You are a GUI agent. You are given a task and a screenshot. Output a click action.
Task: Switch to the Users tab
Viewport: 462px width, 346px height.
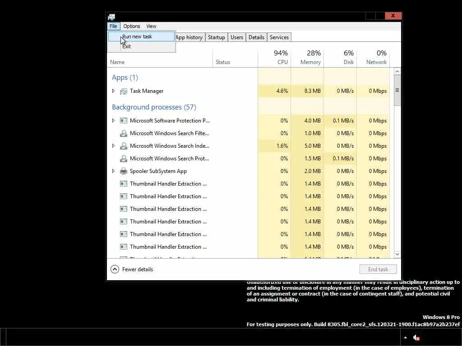click(237, 37)
